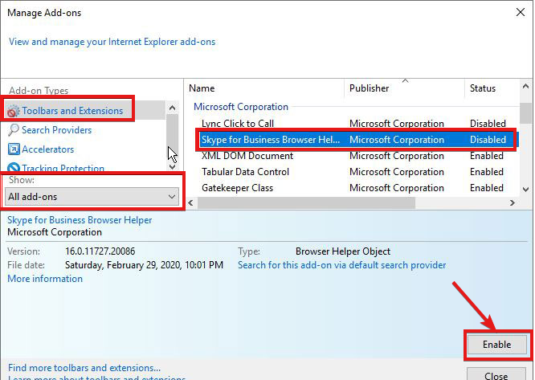Click the Browser Helper Object type value
The width and height of the screenshot is (535, 380).
[343, 251]
